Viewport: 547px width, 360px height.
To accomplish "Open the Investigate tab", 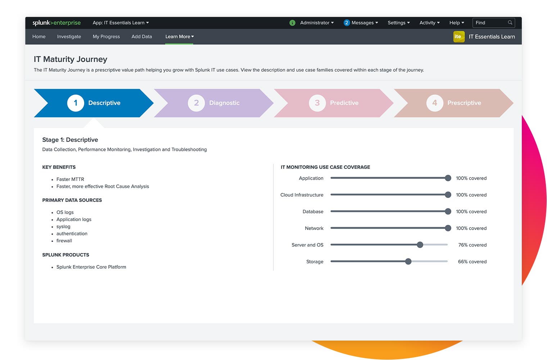I will point(69,37).
